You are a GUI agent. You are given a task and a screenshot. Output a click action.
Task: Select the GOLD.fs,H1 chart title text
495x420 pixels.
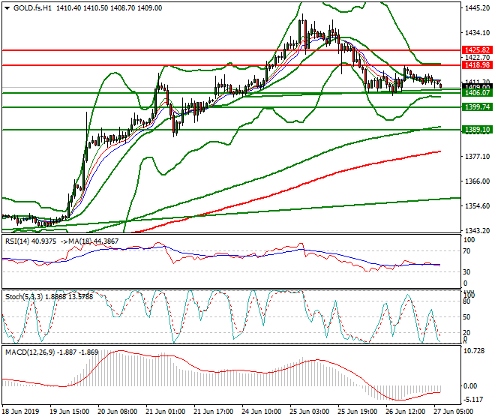[x=32, y=8]
